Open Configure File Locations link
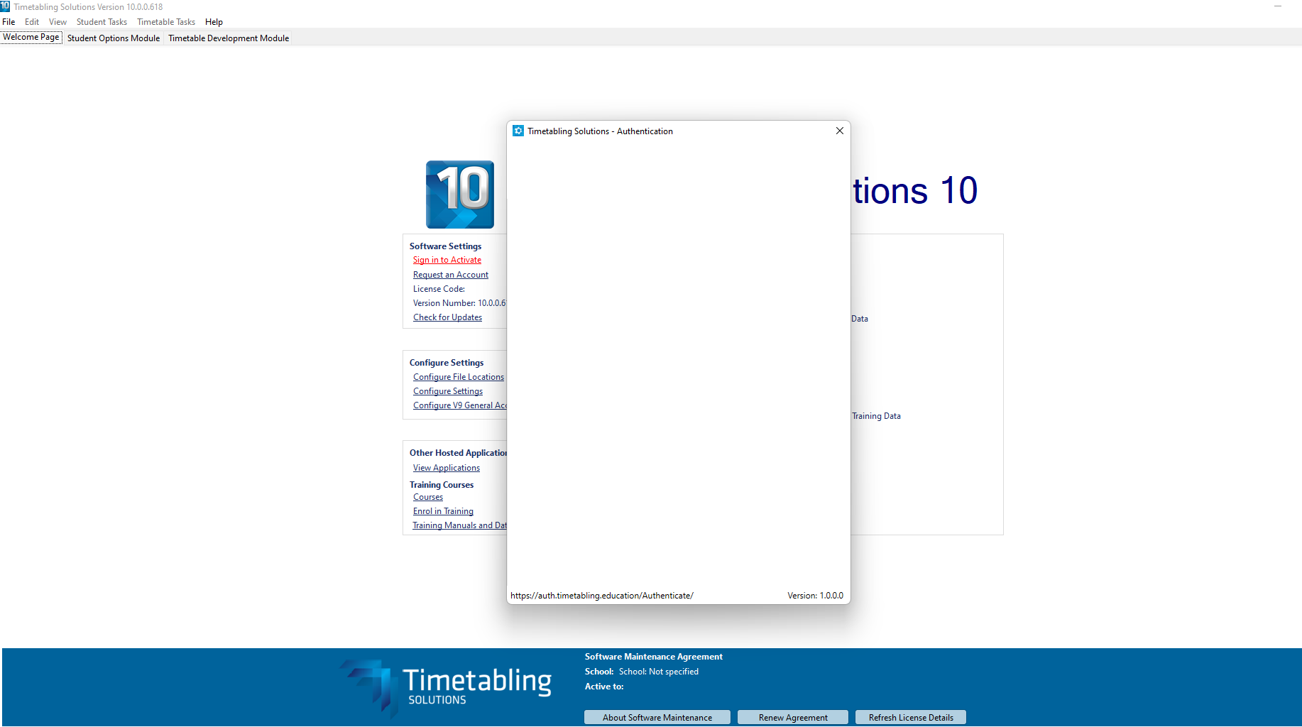The width and height of the screenshot is (1302, 727). [459, 377]
